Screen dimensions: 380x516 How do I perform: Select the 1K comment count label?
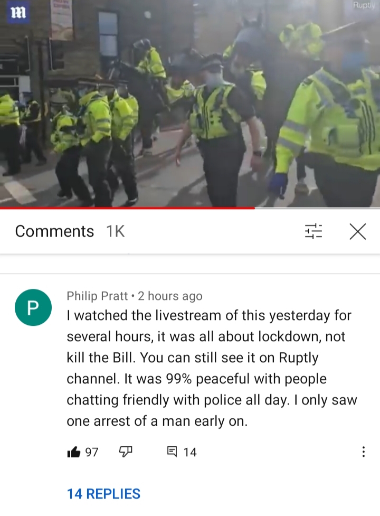(116, 231)
